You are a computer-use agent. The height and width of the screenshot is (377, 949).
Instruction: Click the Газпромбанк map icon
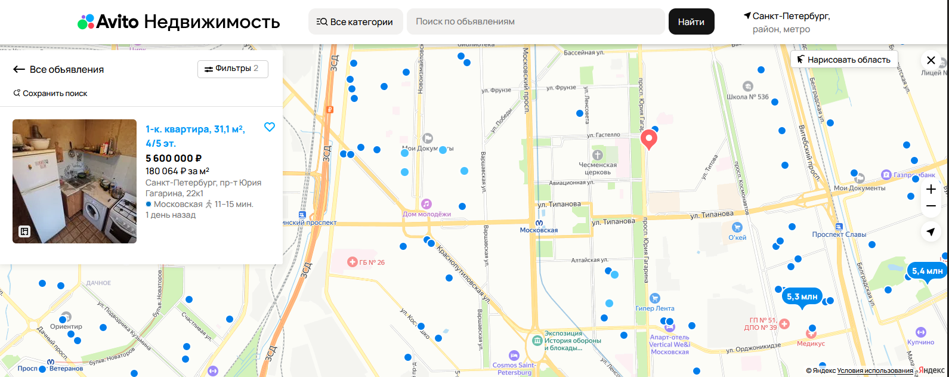[886, 175]
